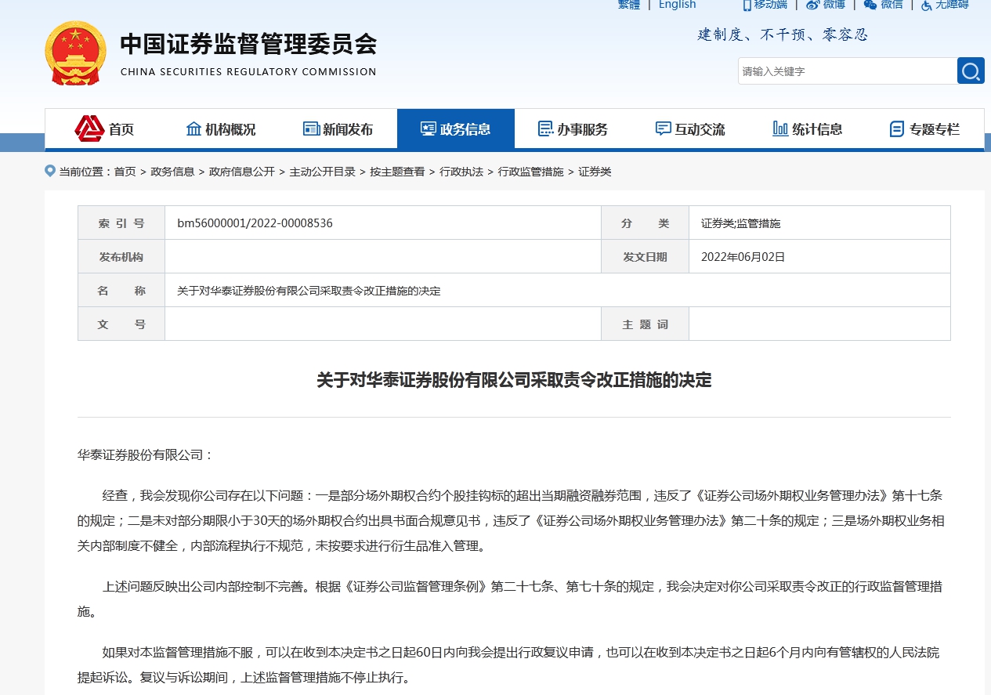Open the 微博 link in top bar
This screenshot has width=991, height=695.
(x=826, y=5)
